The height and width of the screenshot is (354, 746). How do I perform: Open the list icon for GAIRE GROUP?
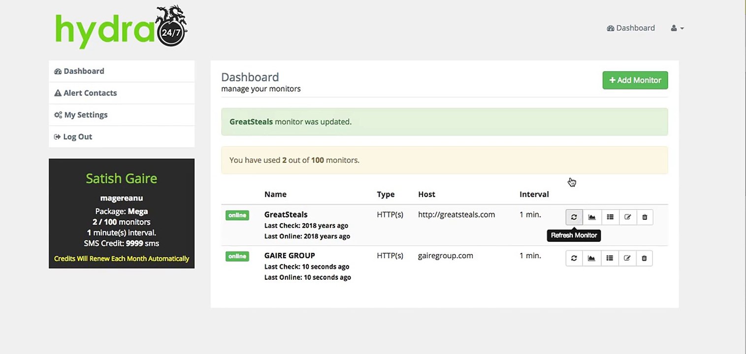point(610,258)
